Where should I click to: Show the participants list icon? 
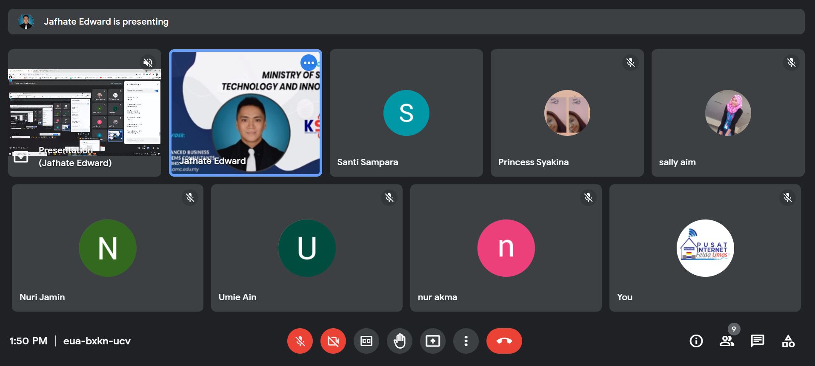pos(726,341)
